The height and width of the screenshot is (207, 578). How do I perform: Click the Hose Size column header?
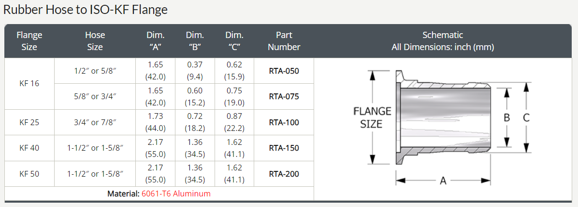[95, 41]
